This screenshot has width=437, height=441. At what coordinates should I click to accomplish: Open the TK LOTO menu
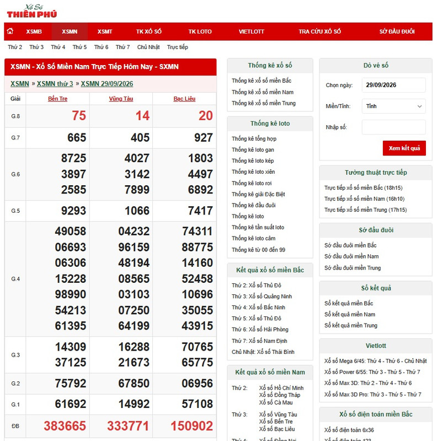point(200,31)
